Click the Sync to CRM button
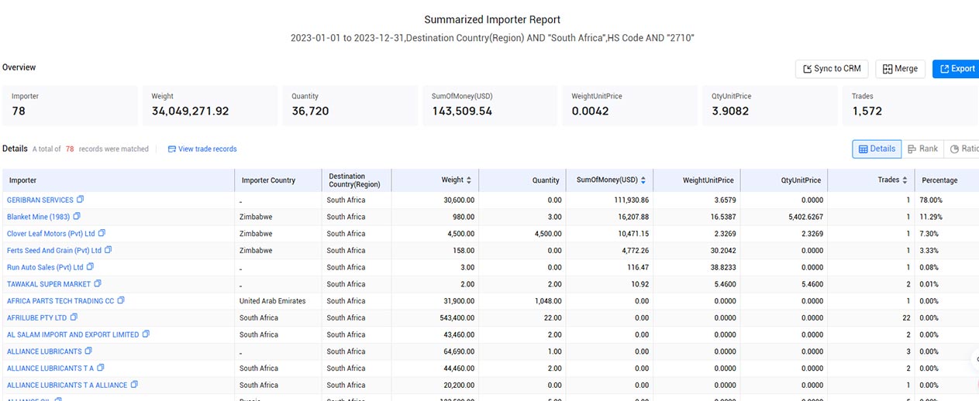 click(832, 69)
